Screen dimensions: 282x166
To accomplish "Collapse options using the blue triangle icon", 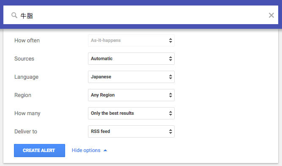I will (105, 150).
